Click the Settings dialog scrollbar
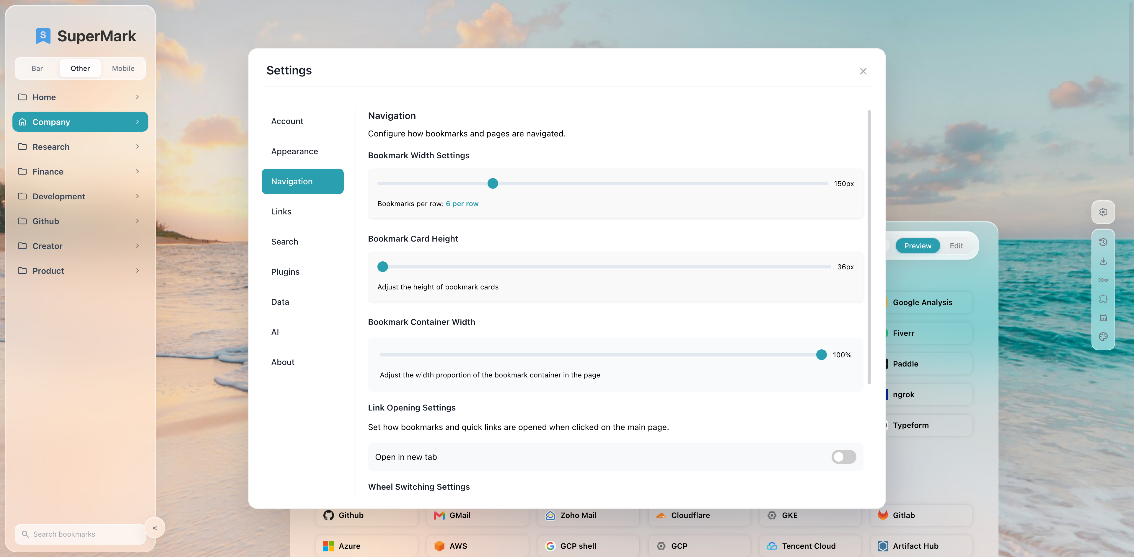This screenshot has height=557, width=1134. 869,247
